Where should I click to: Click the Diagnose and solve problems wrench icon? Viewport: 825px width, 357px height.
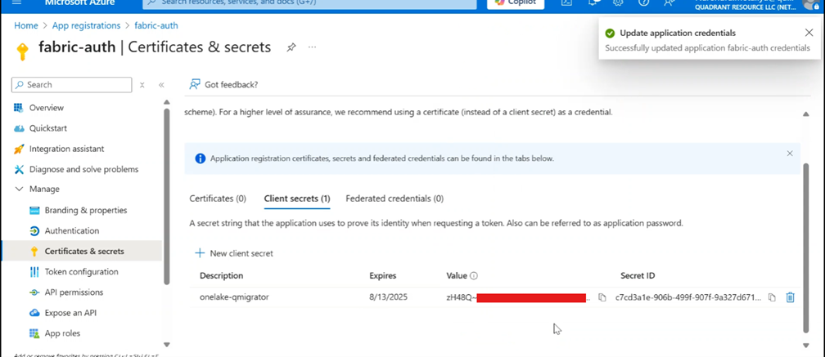19,169
